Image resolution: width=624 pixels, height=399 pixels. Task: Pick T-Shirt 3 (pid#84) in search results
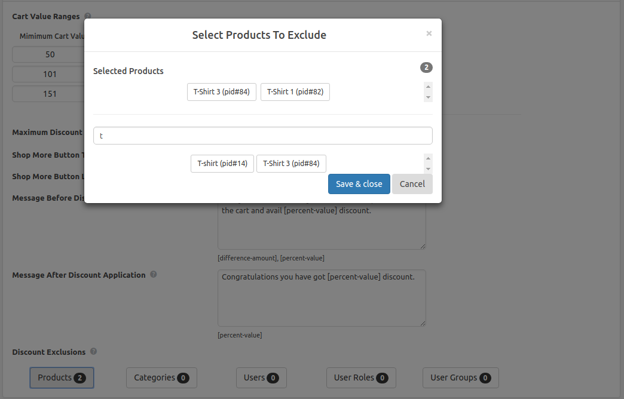(291, 164)
